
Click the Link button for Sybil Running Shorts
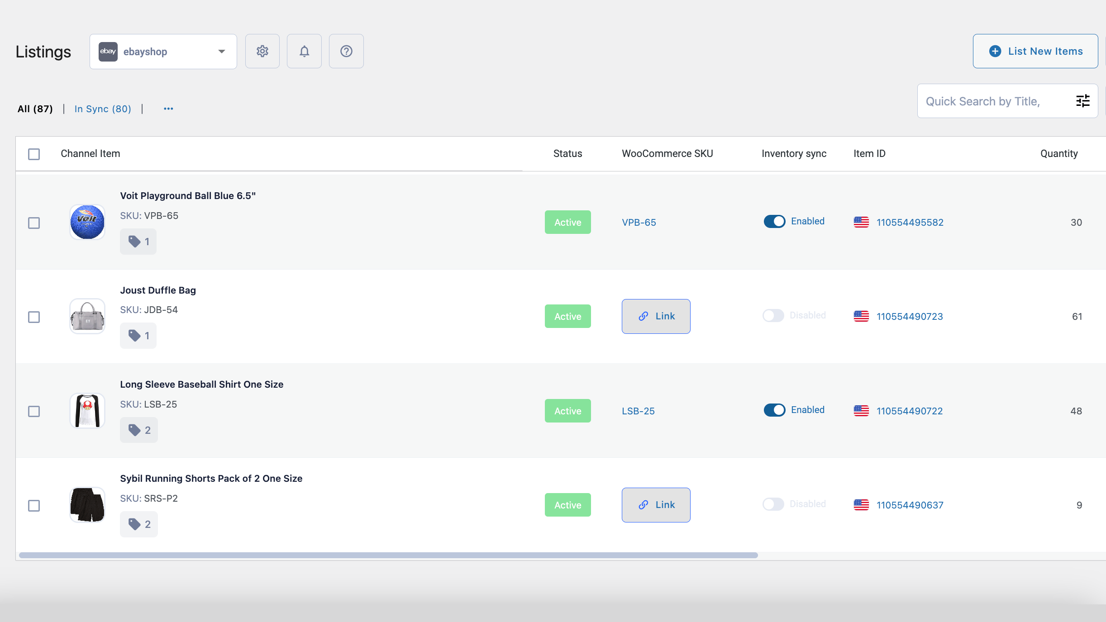[x=656, y=505]
